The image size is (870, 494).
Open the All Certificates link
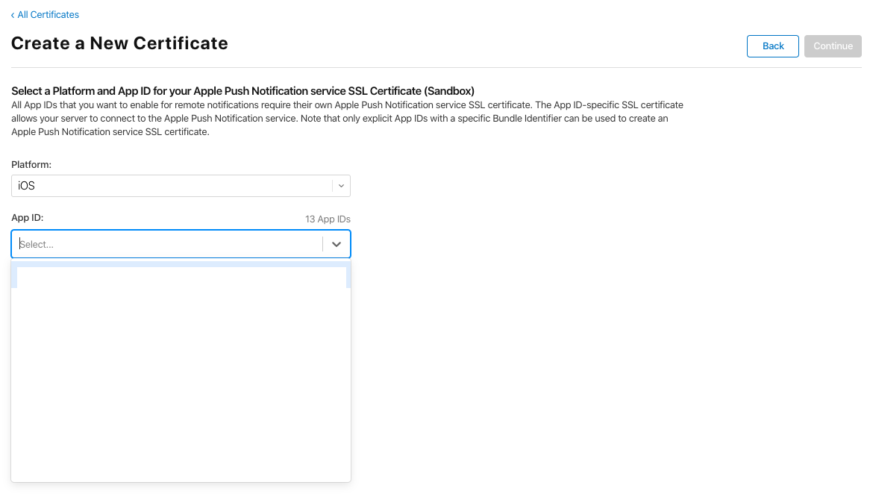[x=48, y=15]
